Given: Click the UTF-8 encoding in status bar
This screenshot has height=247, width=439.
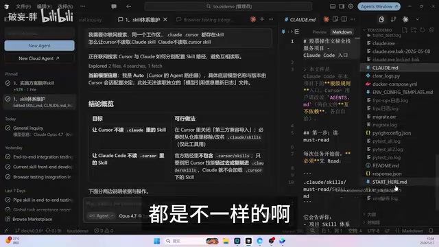Looking at the screenshot, I should point(373,231).
